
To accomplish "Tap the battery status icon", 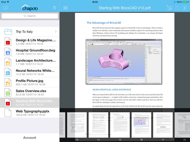I will 186,2.
